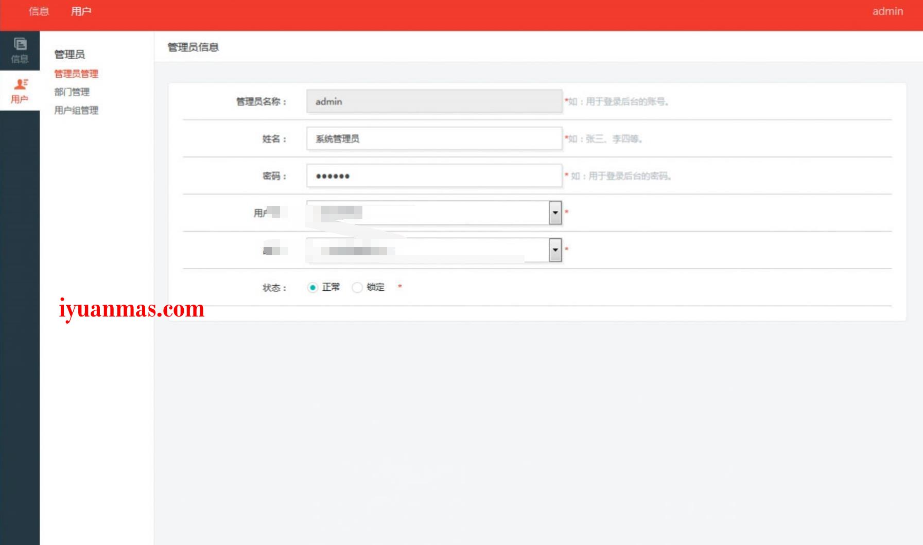923x545 pixels.
Task: Switch to the 信息 top menu
Action: tap(39, 11)
